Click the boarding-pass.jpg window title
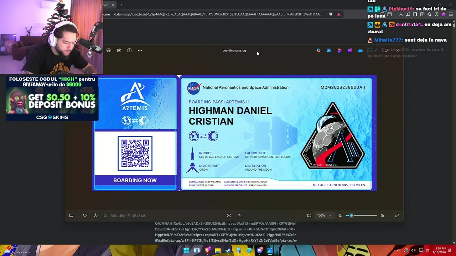The height and width of the screenshot is (256, 456). [x=234, y=50]
